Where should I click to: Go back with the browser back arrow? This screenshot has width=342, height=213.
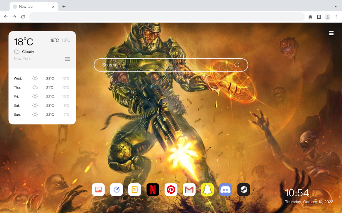(6, 17)
